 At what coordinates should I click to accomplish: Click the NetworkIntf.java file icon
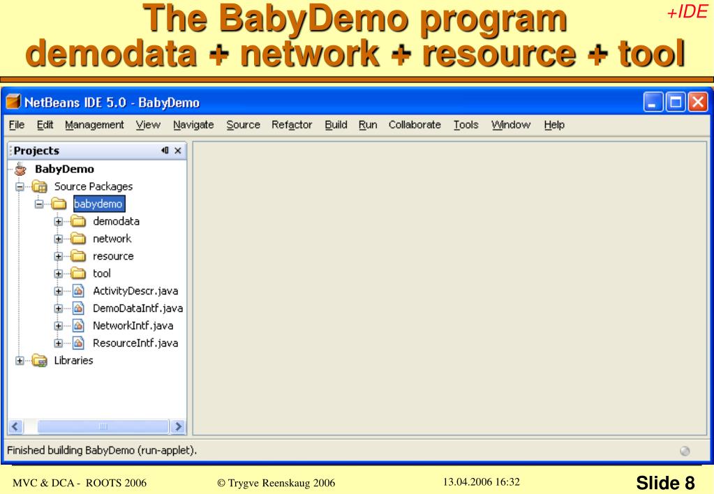[x=78, y=326]
